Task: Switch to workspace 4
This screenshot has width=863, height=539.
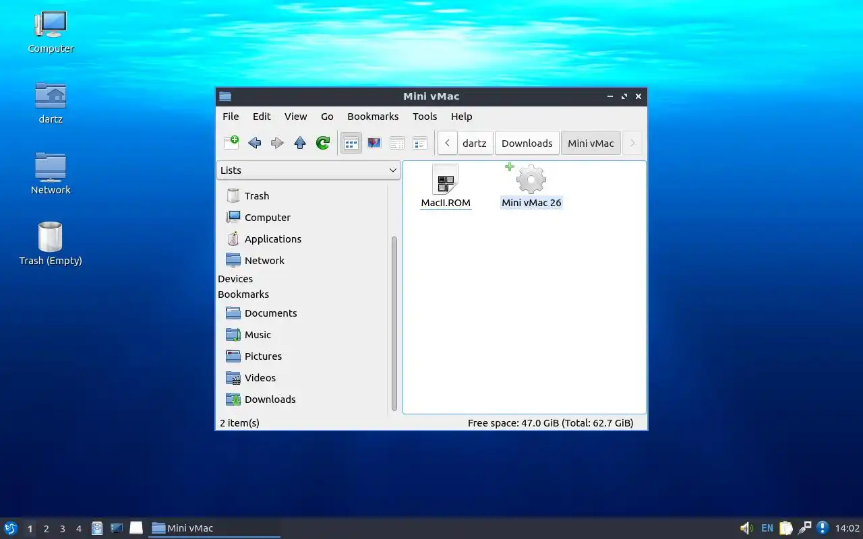Action: click(78, 529)
